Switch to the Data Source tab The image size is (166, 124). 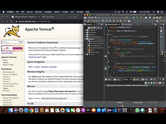tap(137, 80)
